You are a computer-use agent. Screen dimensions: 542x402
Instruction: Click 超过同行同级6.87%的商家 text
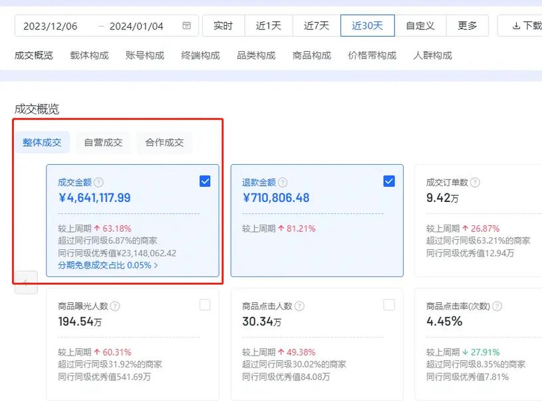(x=108, y=241)
